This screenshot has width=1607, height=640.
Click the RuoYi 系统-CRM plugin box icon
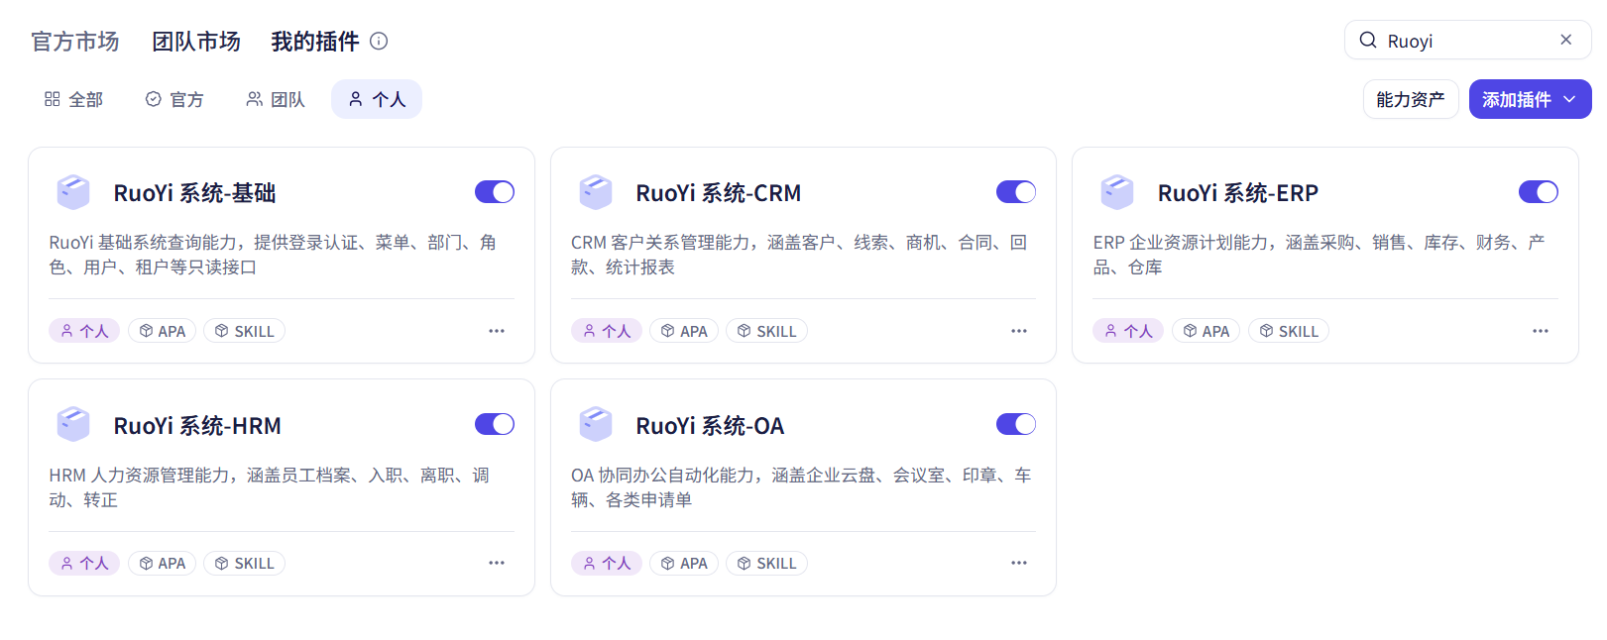pos(596,192)
